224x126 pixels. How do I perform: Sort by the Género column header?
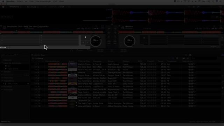pyautogui.click(x=126, y=61)
